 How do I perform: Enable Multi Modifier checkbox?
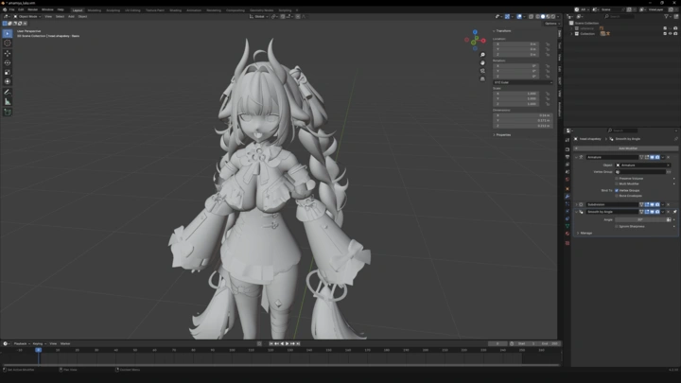(x=617, y=183)
